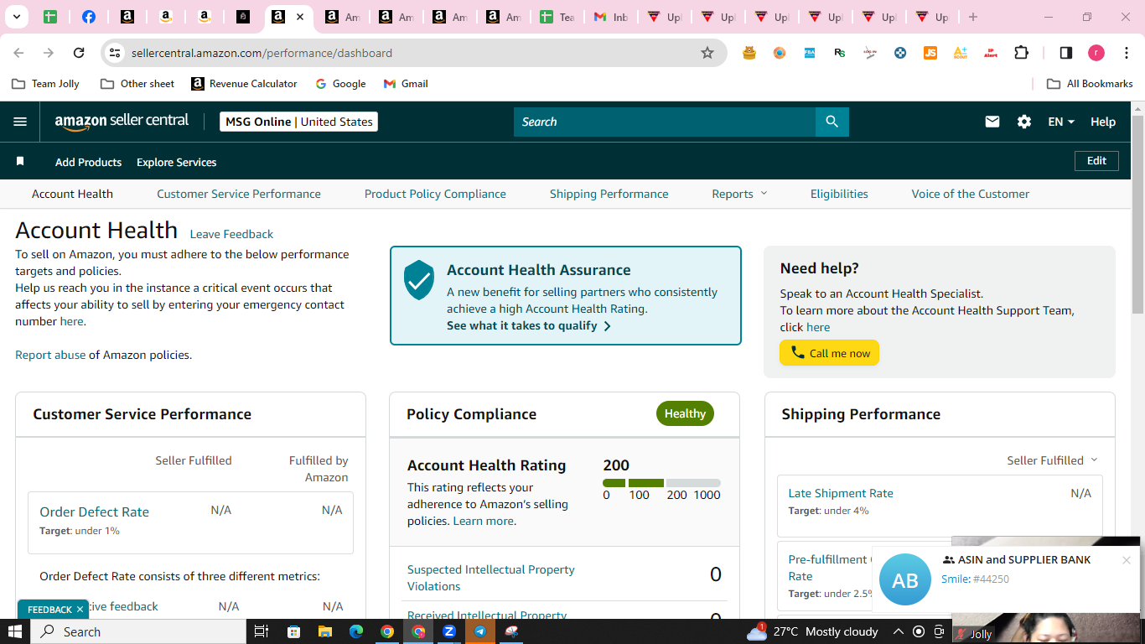Click the Help link in header
Viewport: 1145px width, 644px height.
(1103, 122)
